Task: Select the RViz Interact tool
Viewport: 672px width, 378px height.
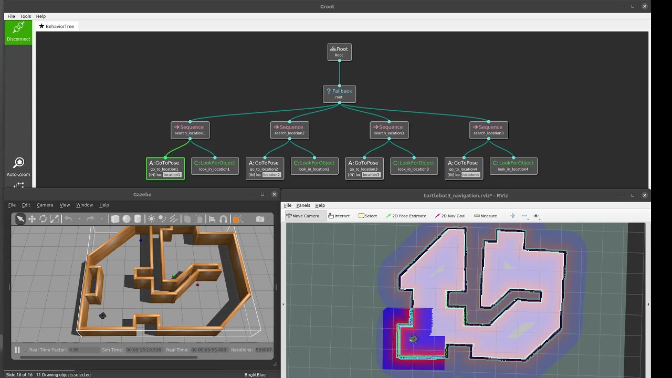Action: (339, 216)
